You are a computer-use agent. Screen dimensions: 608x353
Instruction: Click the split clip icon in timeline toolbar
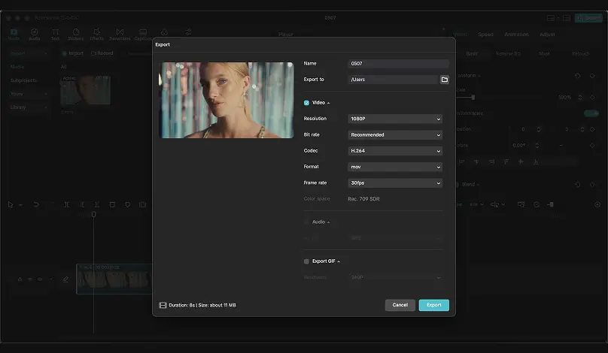pos(67,204)
